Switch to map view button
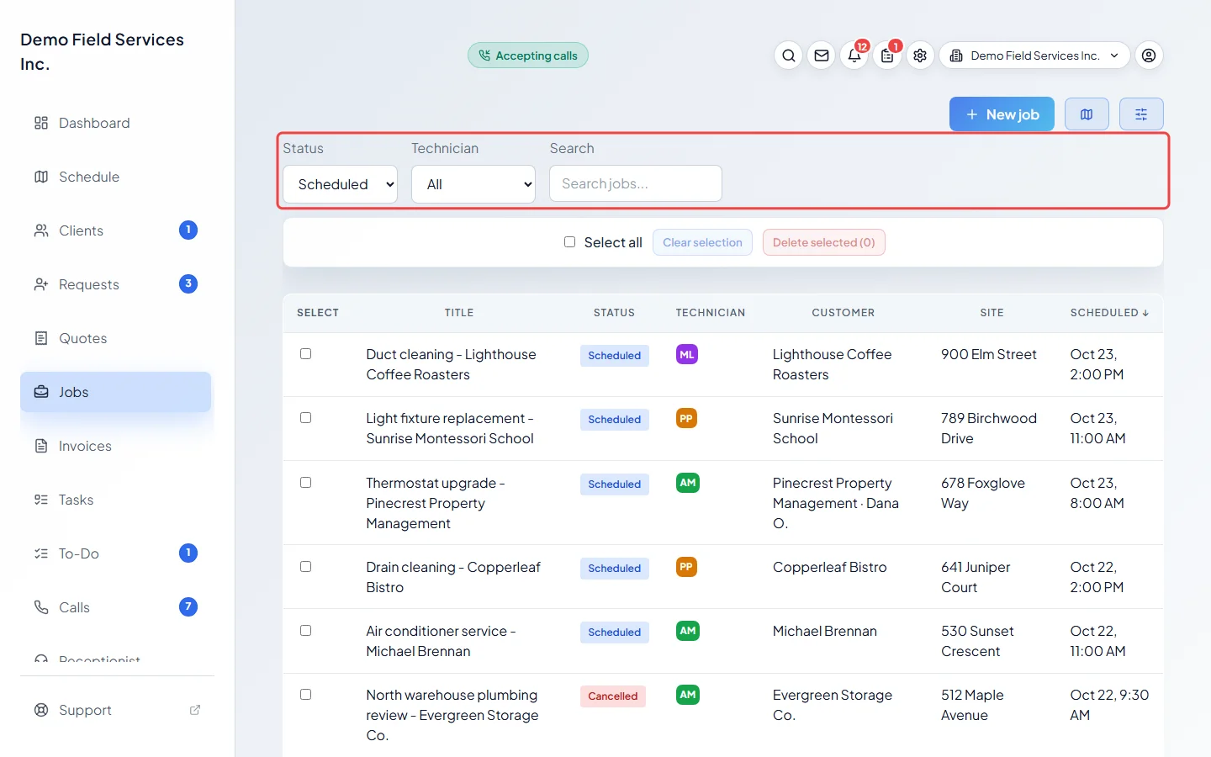The image size is (1211, 757). (1087, 114)
